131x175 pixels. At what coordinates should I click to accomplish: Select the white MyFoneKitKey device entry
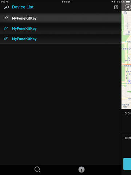61,18
